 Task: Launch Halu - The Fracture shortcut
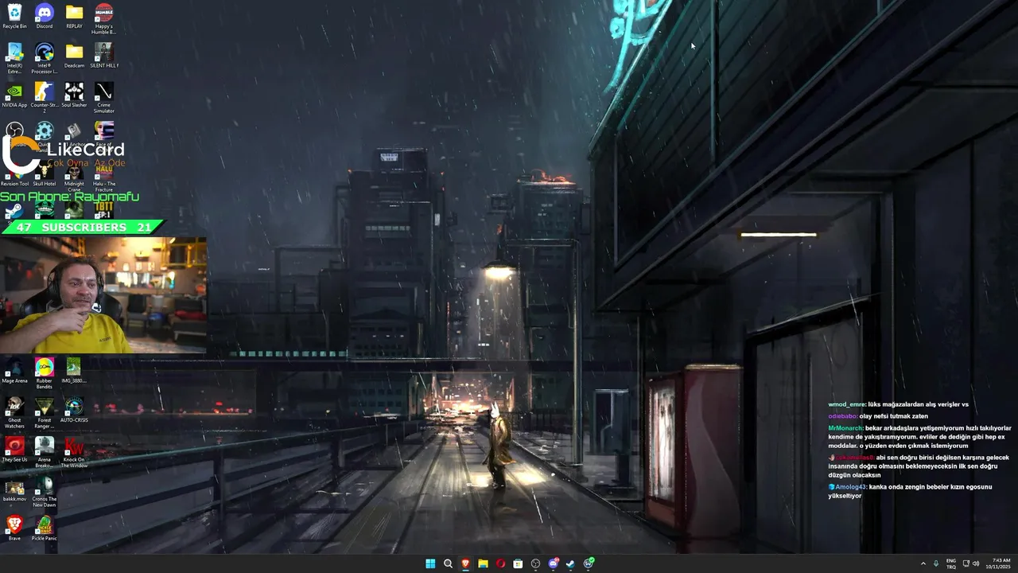click(x=103, y=177)
